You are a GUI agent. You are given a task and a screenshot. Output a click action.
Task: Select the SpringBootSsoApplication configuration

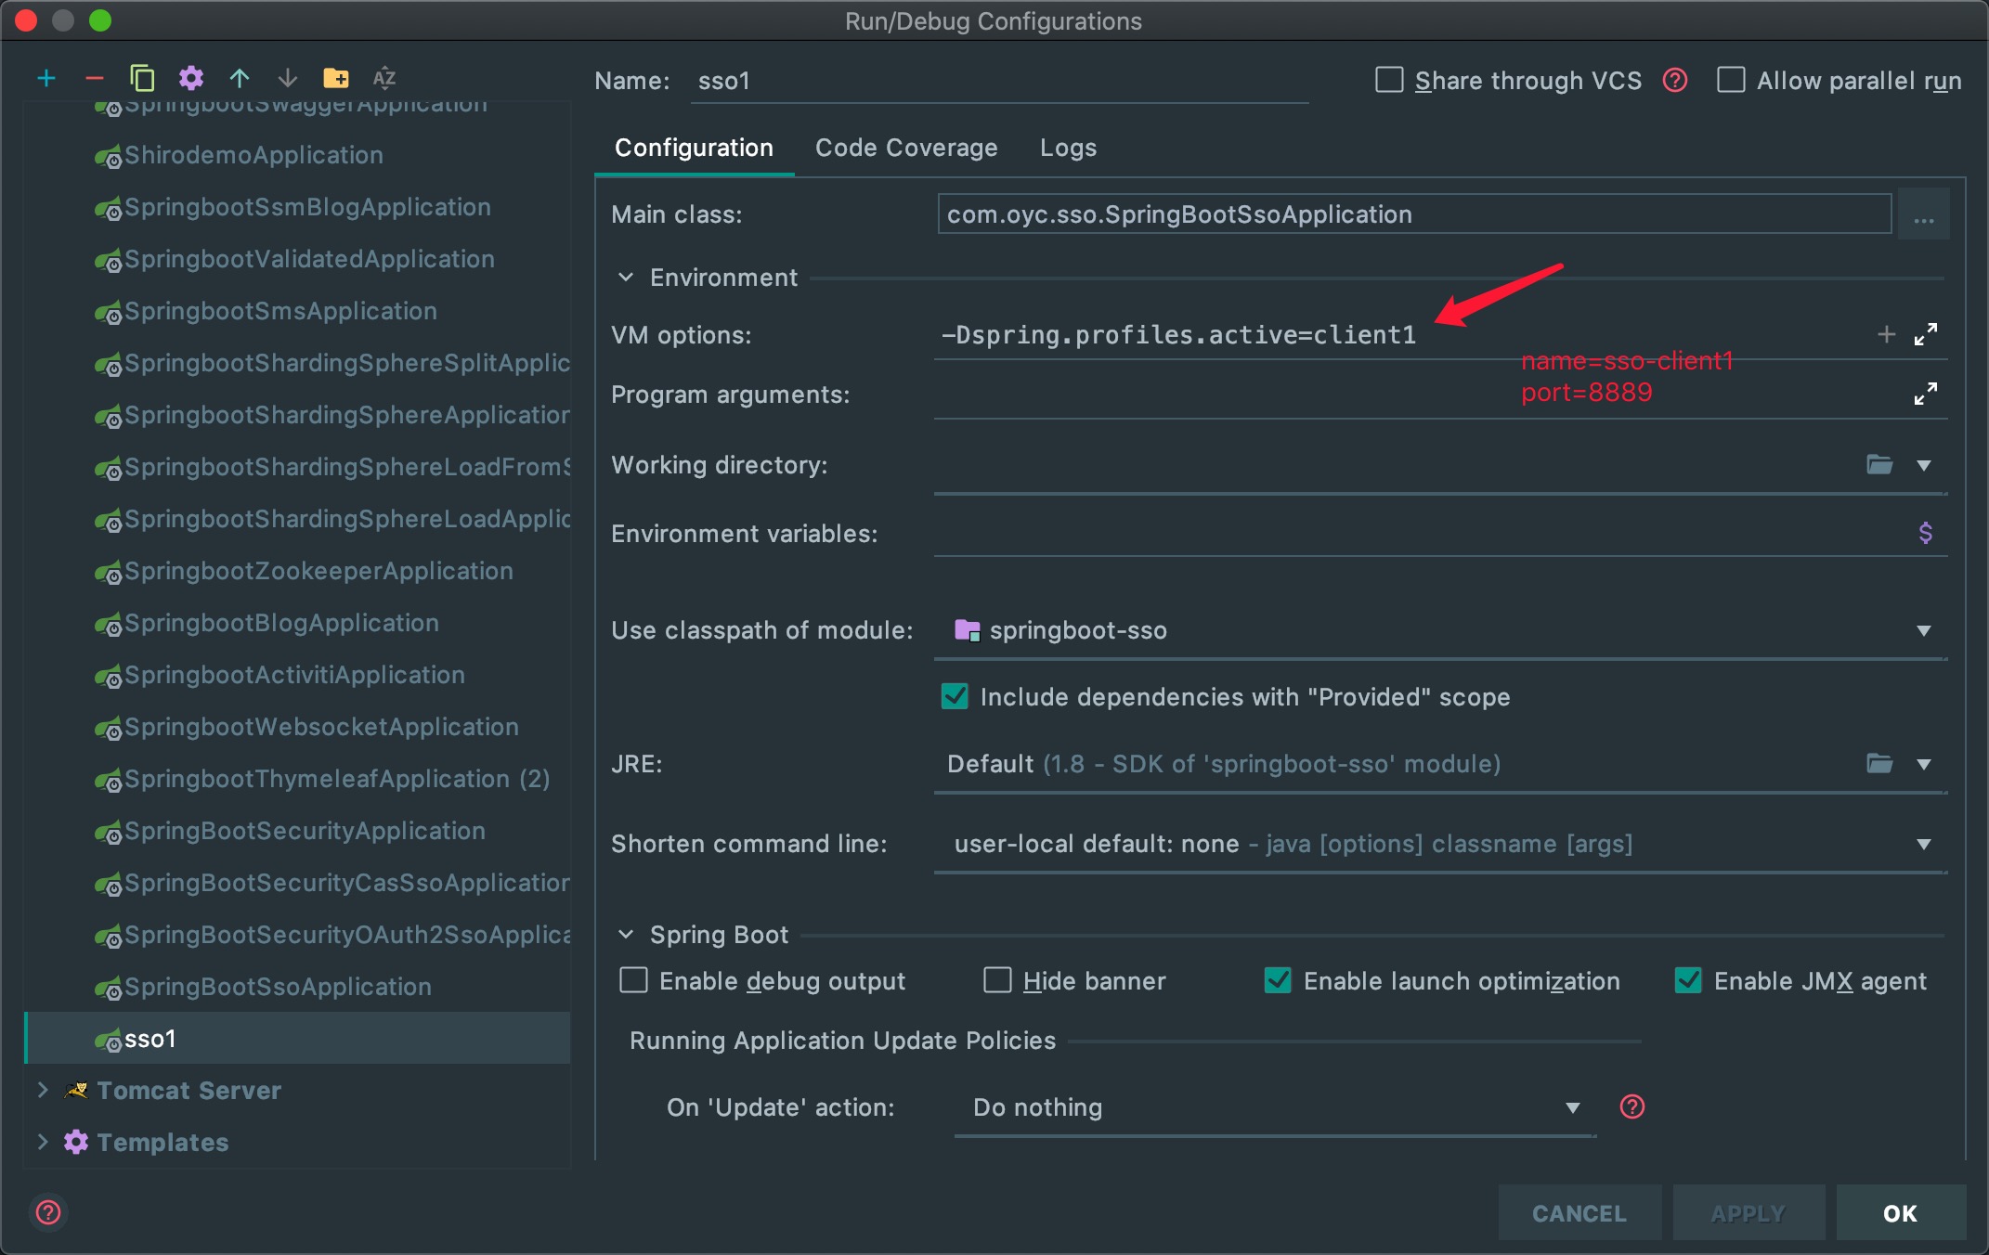[273, 987]
